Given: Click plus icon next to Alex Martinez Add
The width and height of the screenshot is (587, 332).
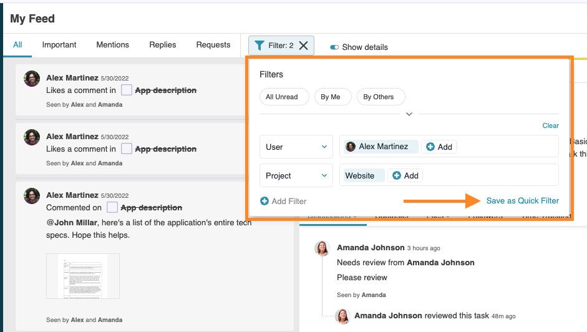Looking at the screenshot, I should tap(430, 147).
